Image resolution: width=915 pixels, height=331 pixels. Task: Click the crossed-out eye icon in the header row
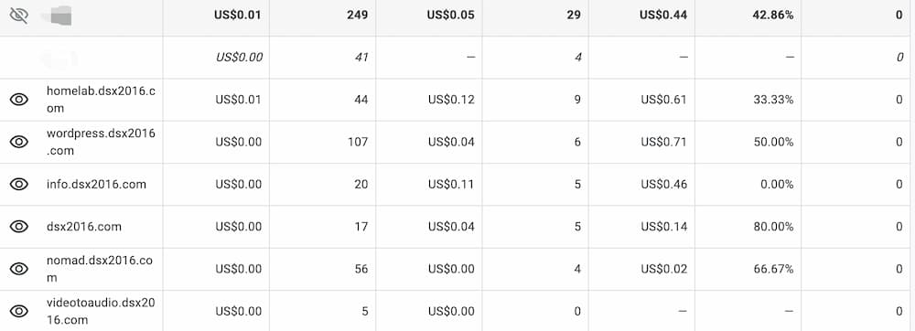click(19, 16)
